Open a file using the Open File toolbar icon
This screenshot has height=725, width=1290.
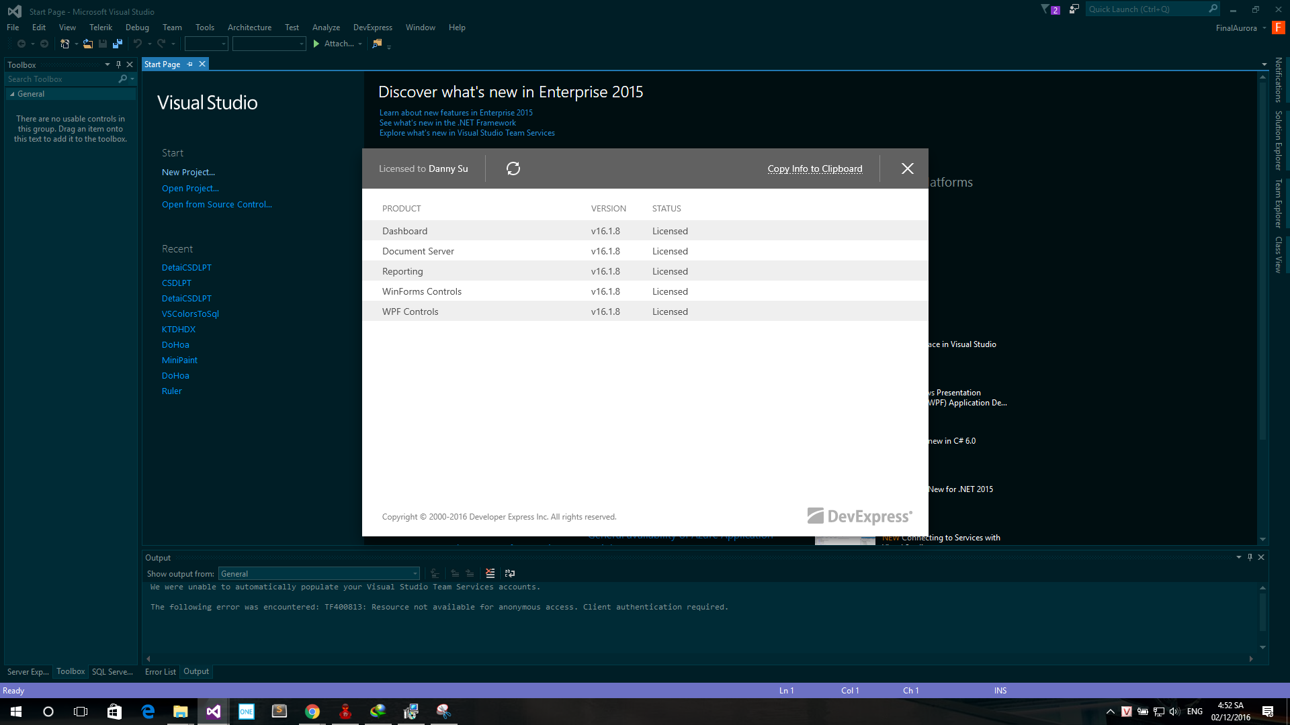pos(87,44)
